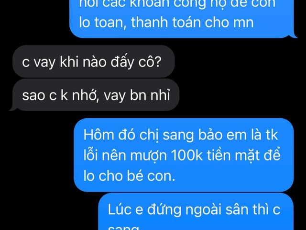
Task: Click the tail of the top blue bubble
Action: click(293, 35)
